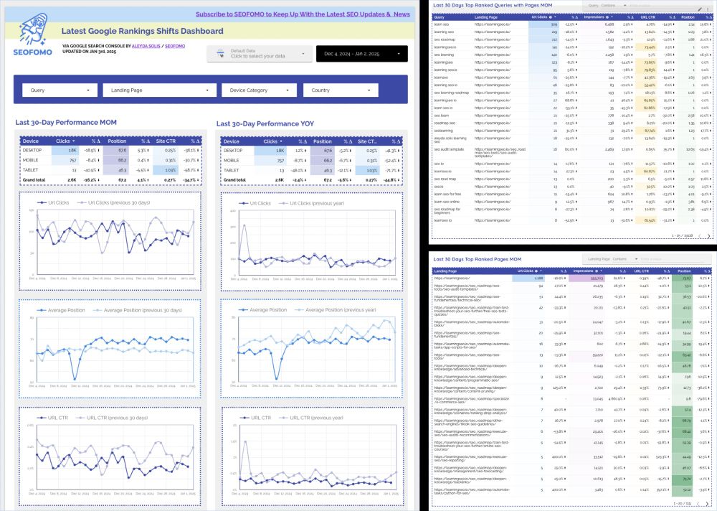Click 'Url Clicks (previous year)' legend entry

coord(311,203)
